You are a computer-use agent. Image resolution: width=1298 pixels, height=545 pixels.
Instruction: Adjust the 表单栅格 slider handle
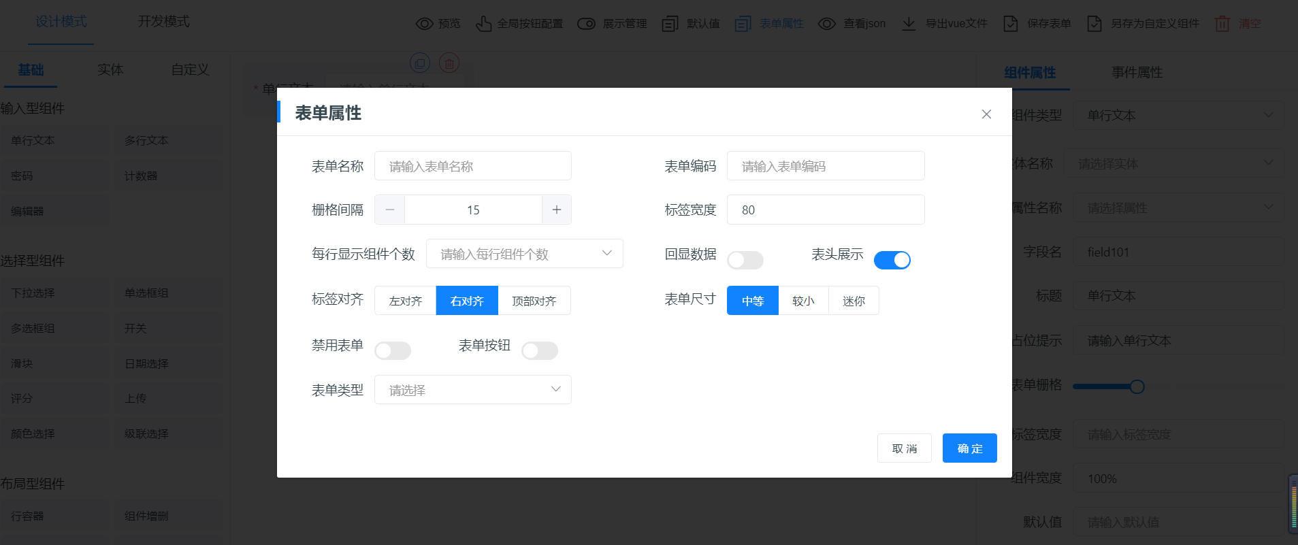pos(1137,386)
